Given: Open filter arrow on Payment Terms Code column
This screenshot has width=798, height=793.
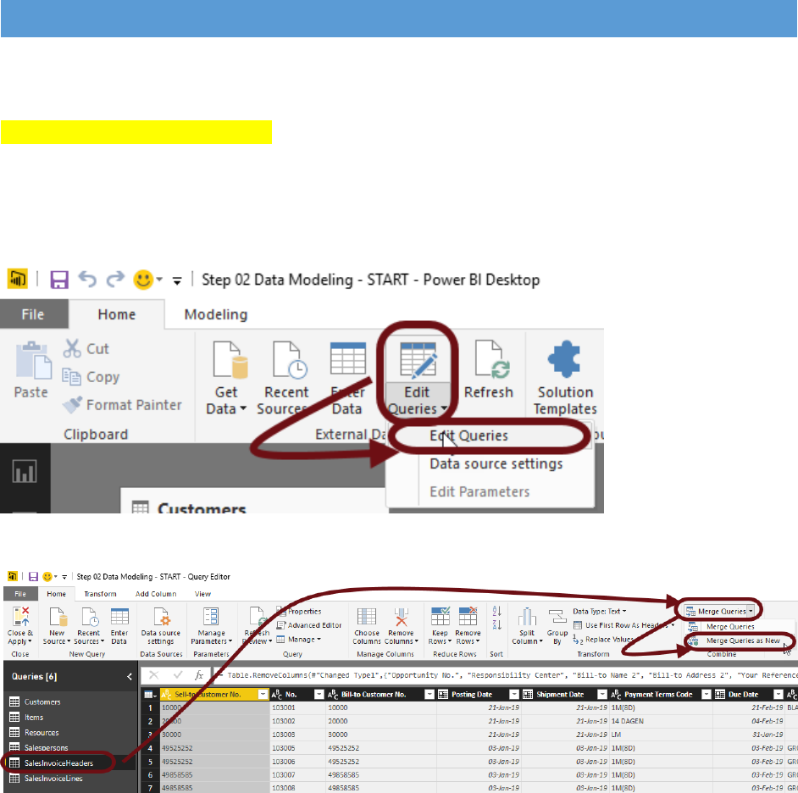Looking at the screenshot, I should 706,694.
